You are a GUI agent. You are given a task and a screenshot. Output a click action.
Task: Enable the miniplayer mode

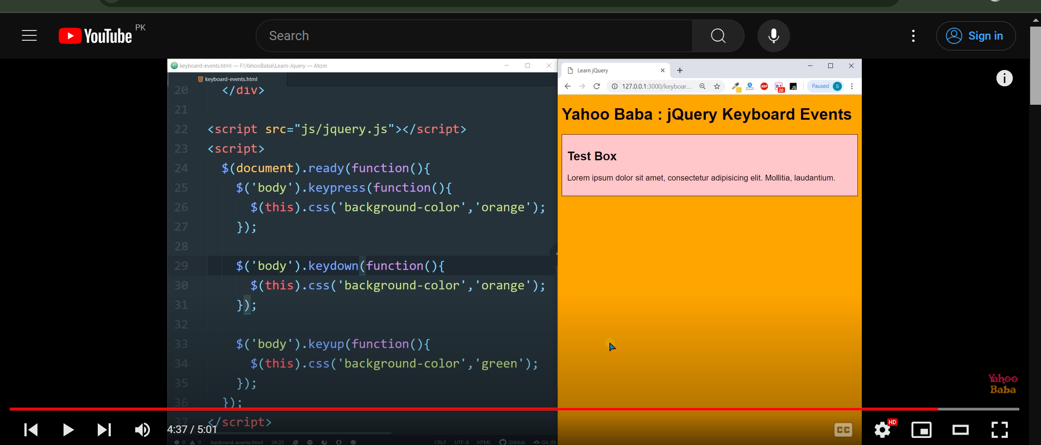(x=921, y=430)
